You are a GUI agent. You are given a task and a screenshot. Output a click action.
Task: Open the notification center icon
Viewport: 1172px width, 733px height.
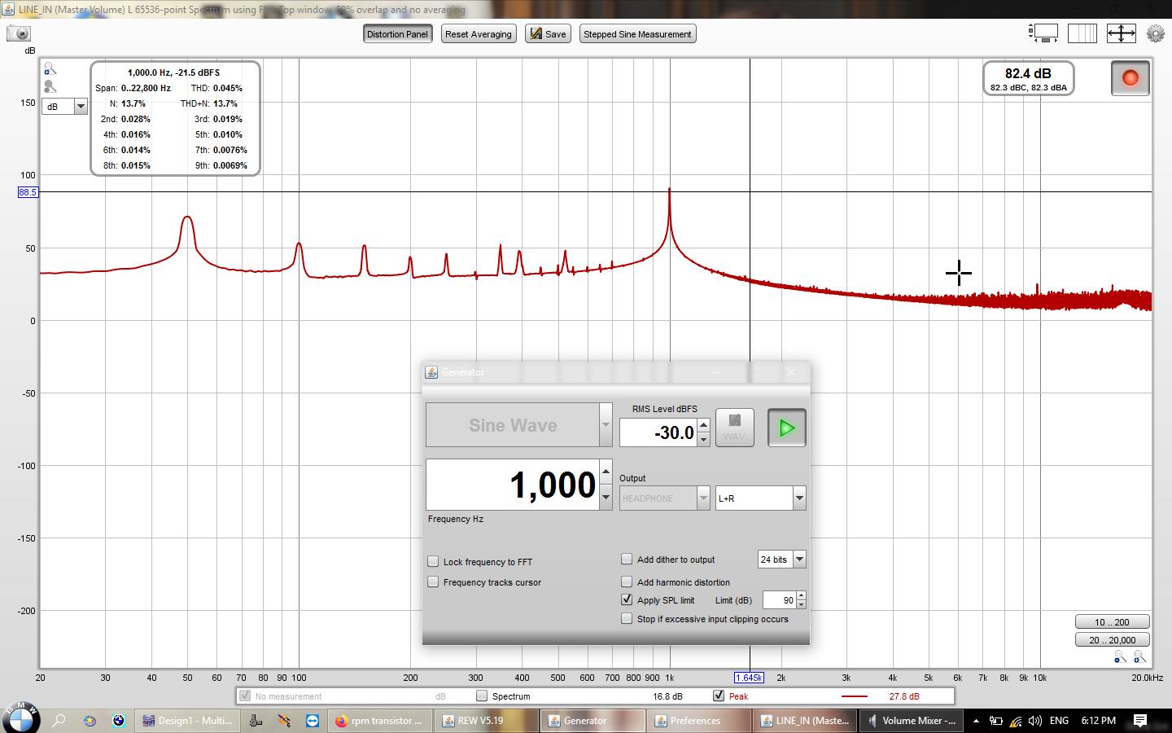click(x=1140, y=720)
